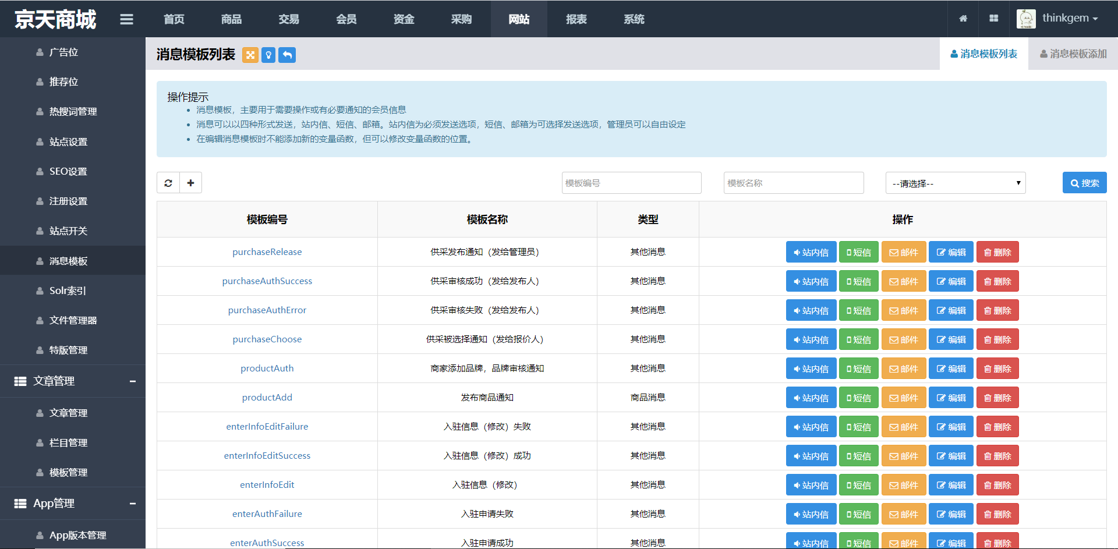Collapse the 文章管理 sidebar section
1118x549 pixels.
tap(133, 381)
